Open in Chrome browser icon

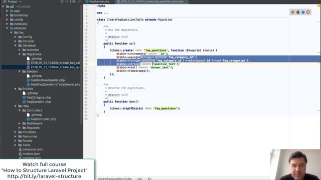click(x=293, y=12)
